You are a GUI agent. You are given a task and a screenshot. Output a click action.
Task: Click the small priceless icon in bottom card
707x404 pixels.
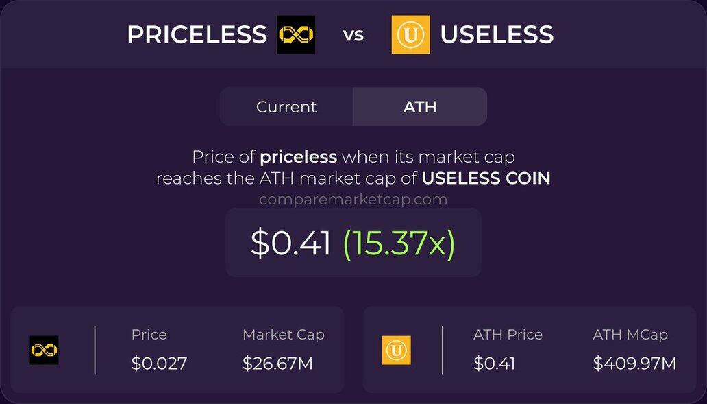pos(44,350)
